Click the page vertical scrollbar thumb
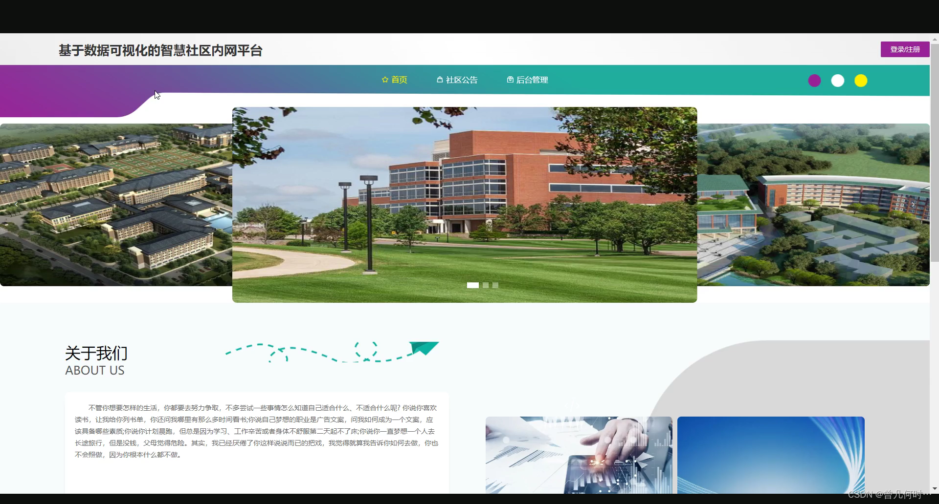Viewport: 939px width, 504px height. 934,152
